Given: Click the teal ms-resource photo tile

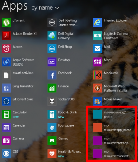Looking at the screenshot, I should pos(98,114).
